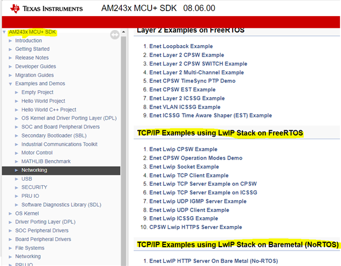Open SOC and Board Peripheral Drivers item

[60, 127]
